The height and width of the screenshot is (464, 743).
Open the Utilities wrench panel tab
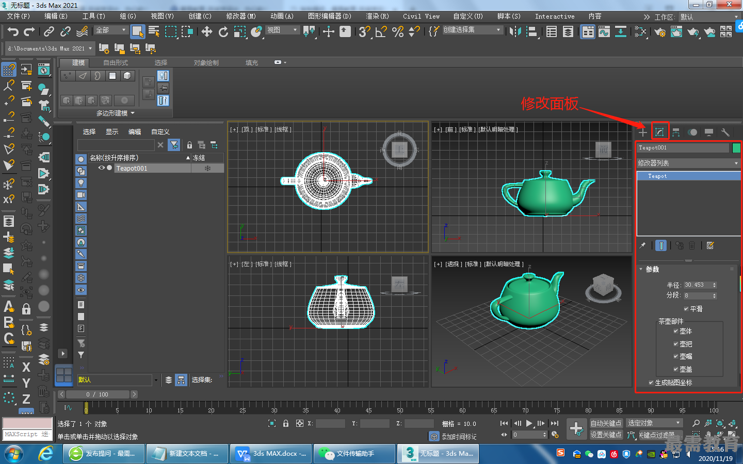point(725,132)
